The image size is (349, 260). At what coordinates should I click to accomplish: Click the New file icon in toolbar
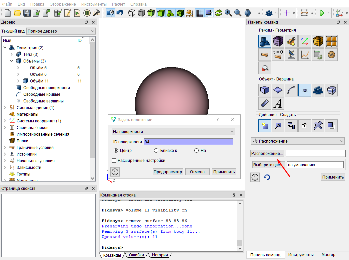pyautogui.click(x=8, y=13)
